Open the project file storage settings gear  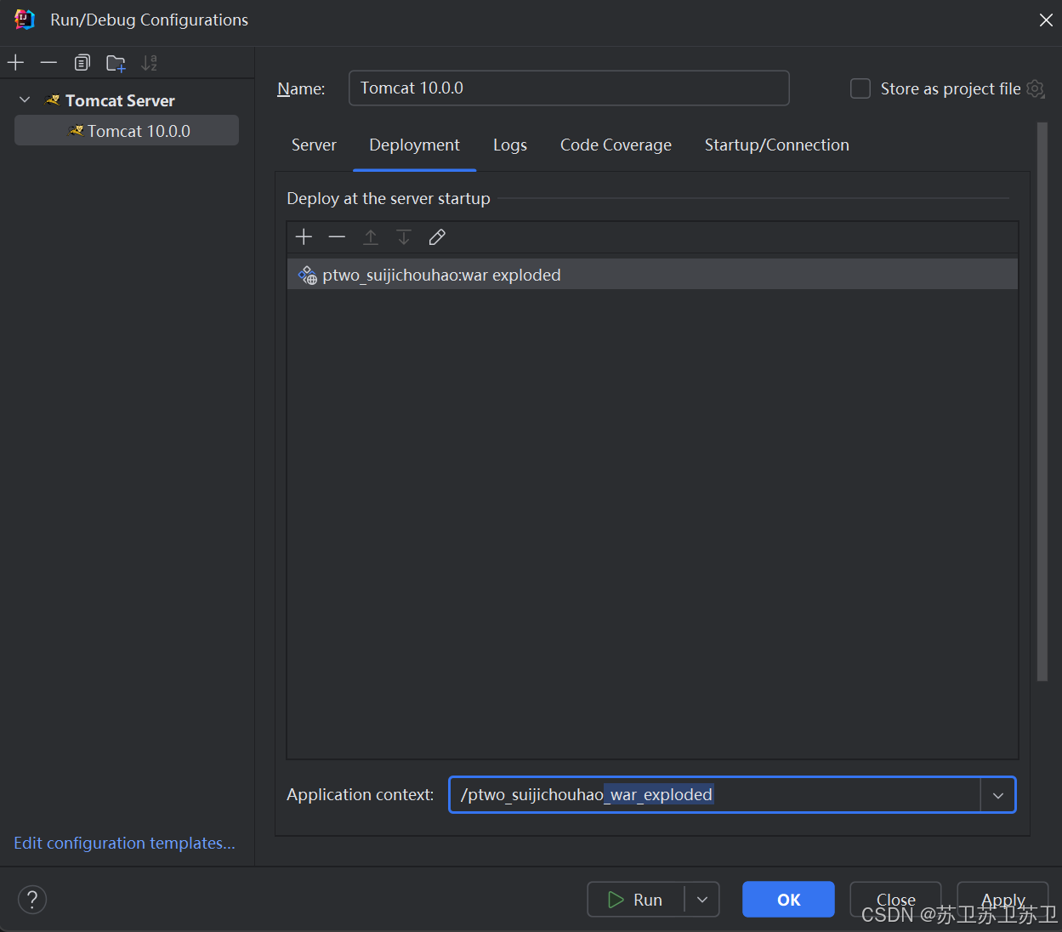coord(1035,88)
